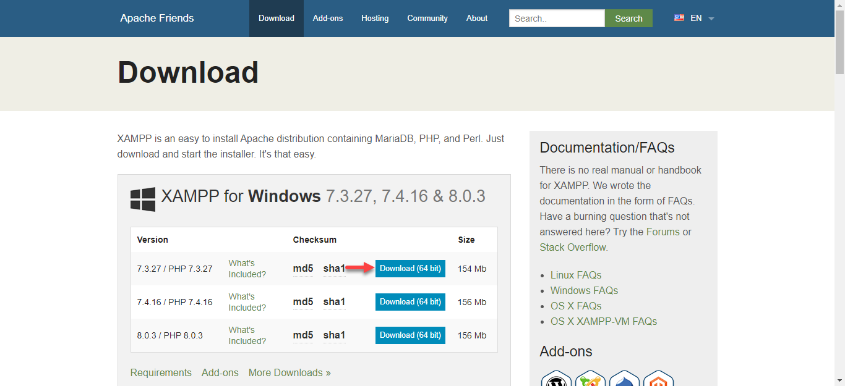The image size is (845, 386).
Task: Click the Version column header
Action: click(x=152, y=240)
